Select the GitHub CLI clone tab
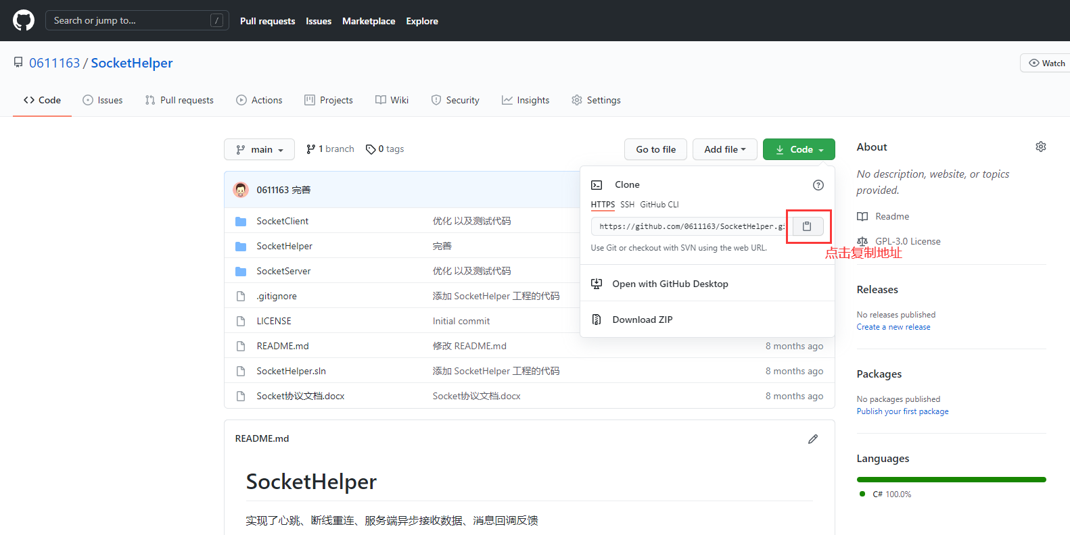Image resolution: width=1070 pixels, height=535 pixels. (659, 205)
